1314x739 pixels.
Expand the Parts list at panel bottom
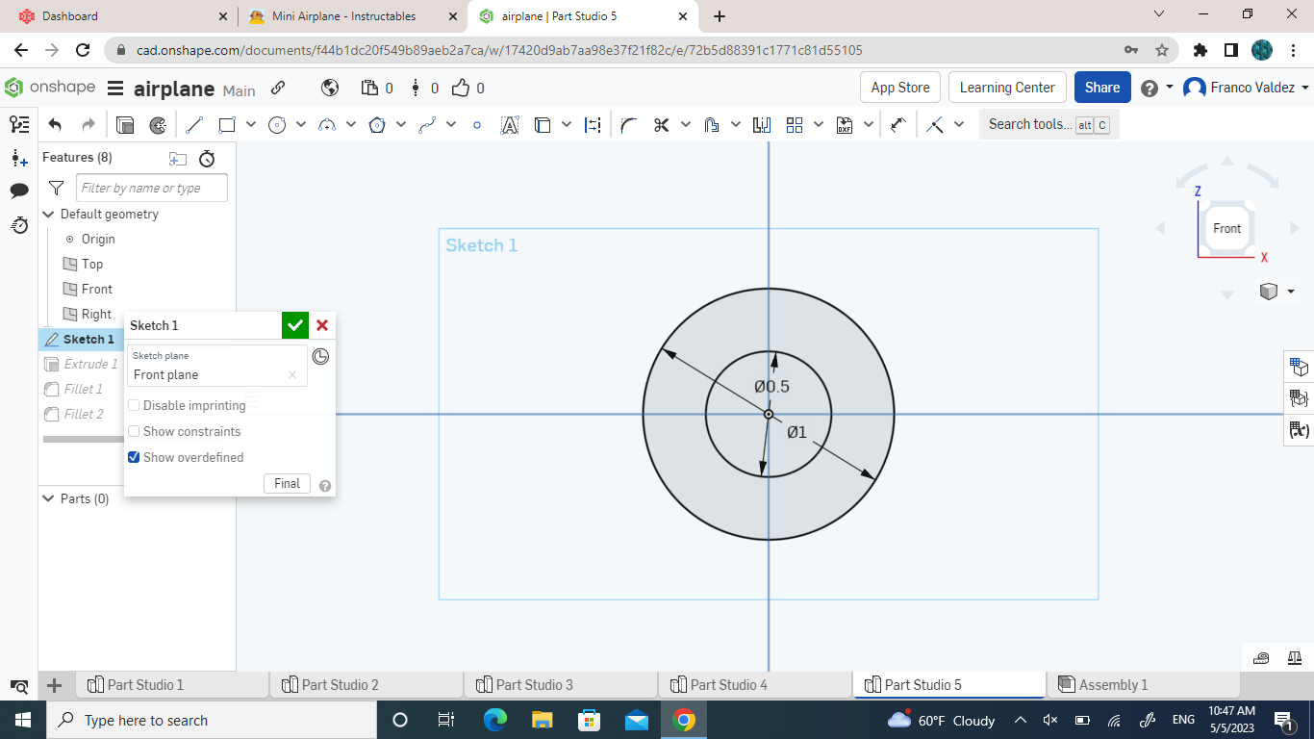point(48,498)
